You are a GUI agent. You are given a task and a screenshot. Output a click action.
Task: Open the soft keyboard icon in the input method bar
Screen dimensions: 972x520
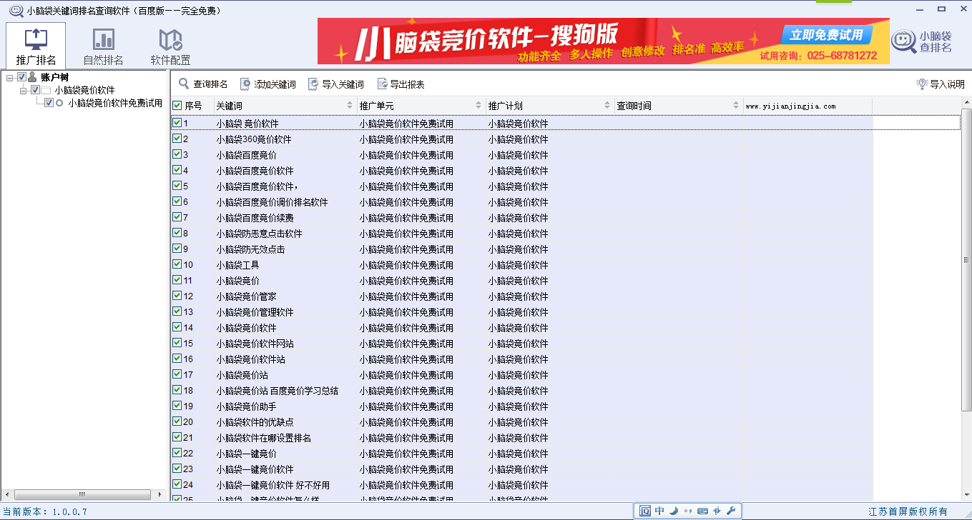(x=702, y=511)
